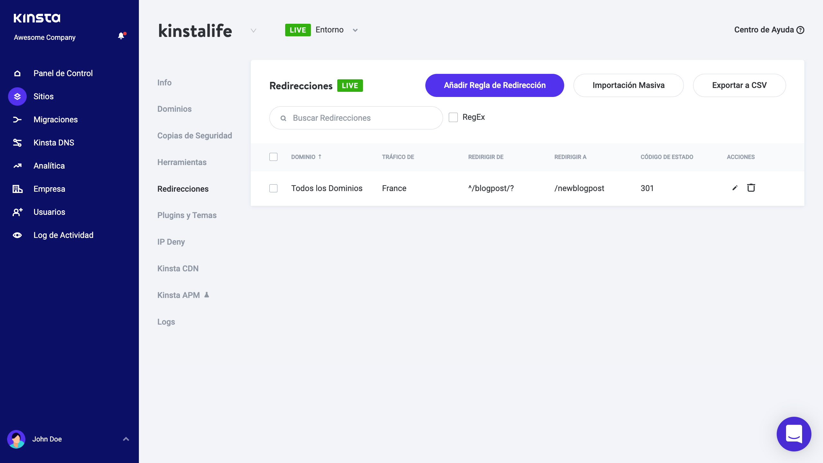Enable the RegEx checkbox
This screenshot has width=823, height=463.
point(453,117)
